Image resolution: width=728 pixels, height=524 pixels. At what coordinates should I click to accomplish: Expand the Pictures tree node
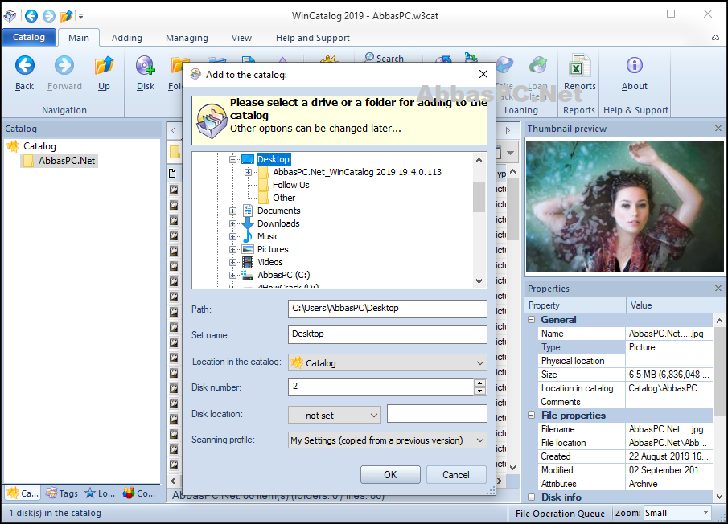[x=232, y=249]
